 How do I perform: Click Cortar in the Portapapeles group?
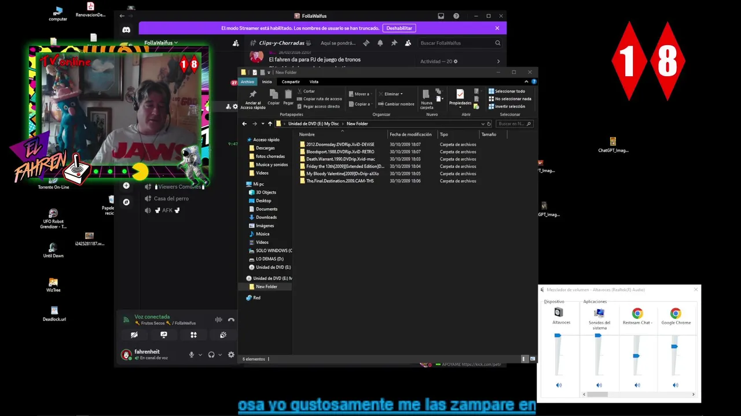[306, 91]
